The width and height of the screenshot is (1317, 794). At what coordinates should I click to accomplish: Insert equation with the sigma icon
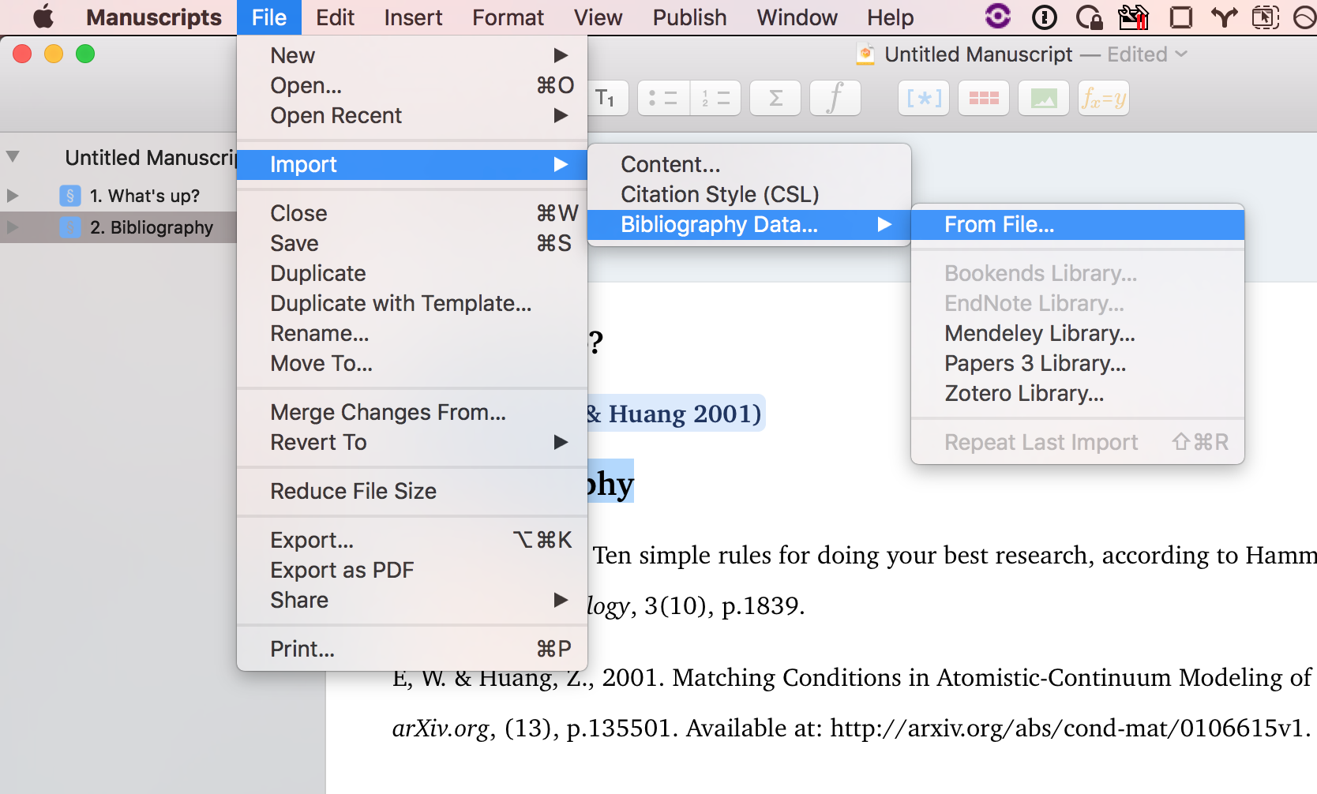point(775,99)
